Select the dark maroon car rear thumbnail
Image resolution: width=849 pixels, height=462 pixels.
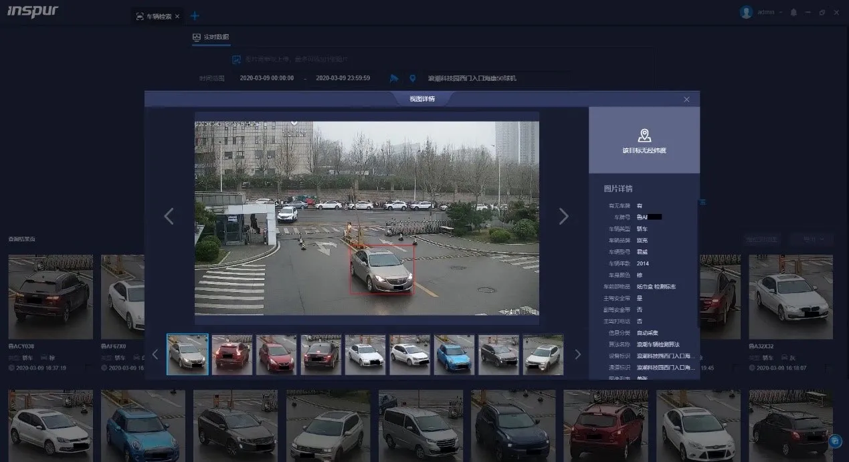[x=320, y=354]
